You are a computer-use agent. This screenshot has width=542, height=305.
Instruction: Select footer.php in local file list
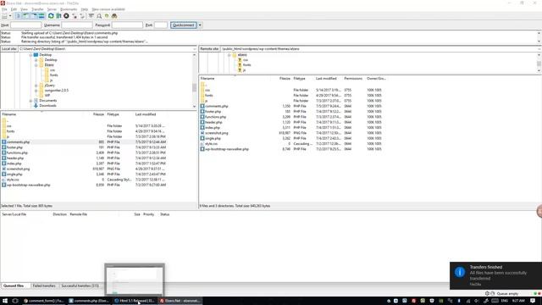pos(14,147)
